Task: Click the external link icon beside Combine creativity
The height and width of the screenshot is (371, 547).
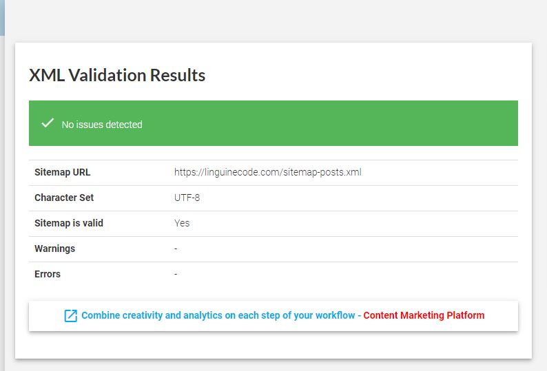Action: (x=71, y=315)
